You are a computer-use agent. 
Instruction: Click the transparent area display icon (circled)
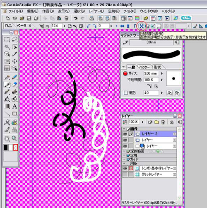point(142,26)
